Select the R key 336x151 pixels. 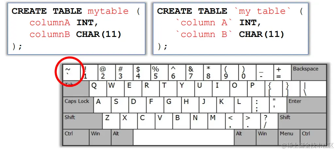(x=151, y=89)
